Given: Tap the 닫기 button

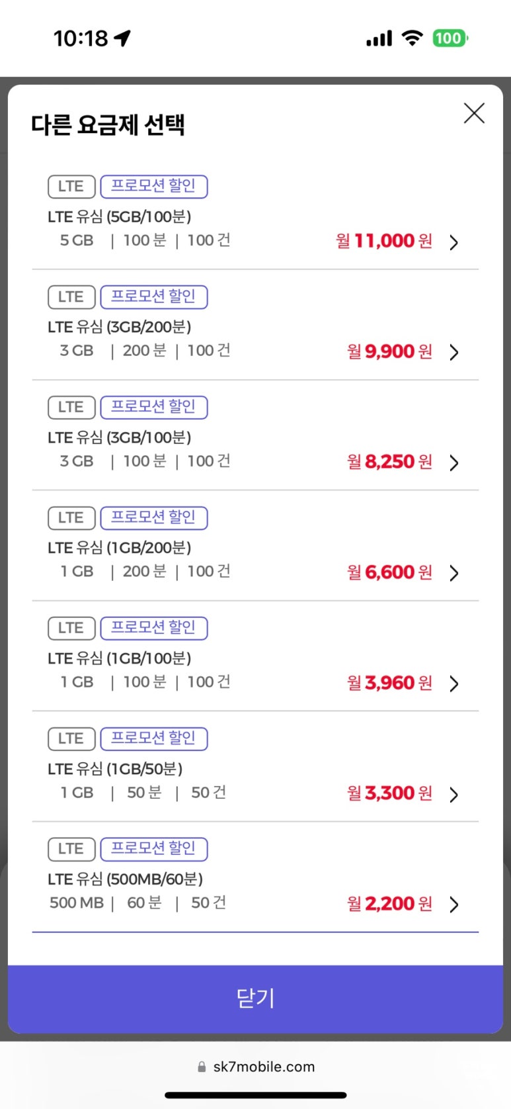Looking at the screenshot, I should 255,998.
